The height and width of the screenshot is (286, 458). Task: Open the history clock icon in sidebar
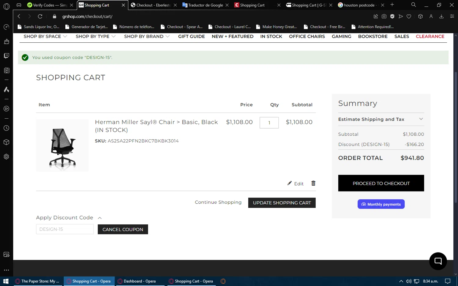[x=6, y=128]
